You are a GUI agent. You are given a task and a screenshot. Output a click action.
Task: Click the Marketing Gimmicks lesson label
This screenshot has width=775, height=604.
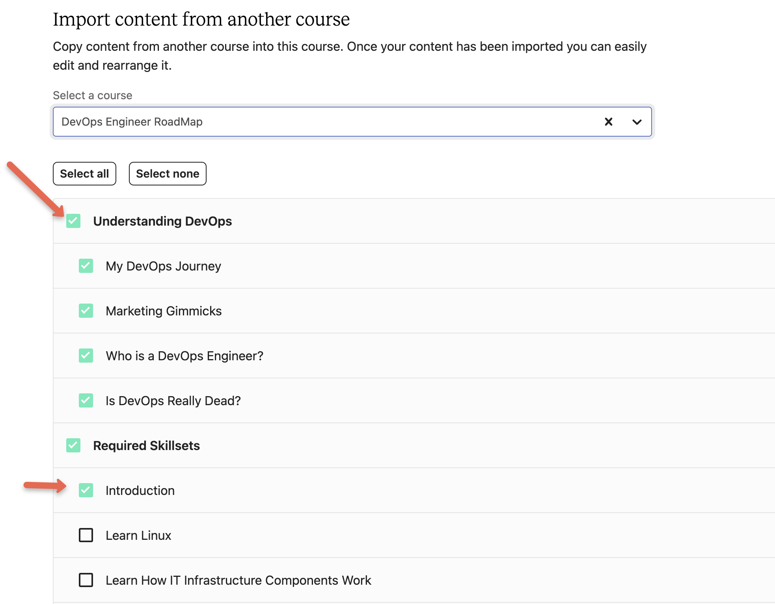tap(164, 311)
